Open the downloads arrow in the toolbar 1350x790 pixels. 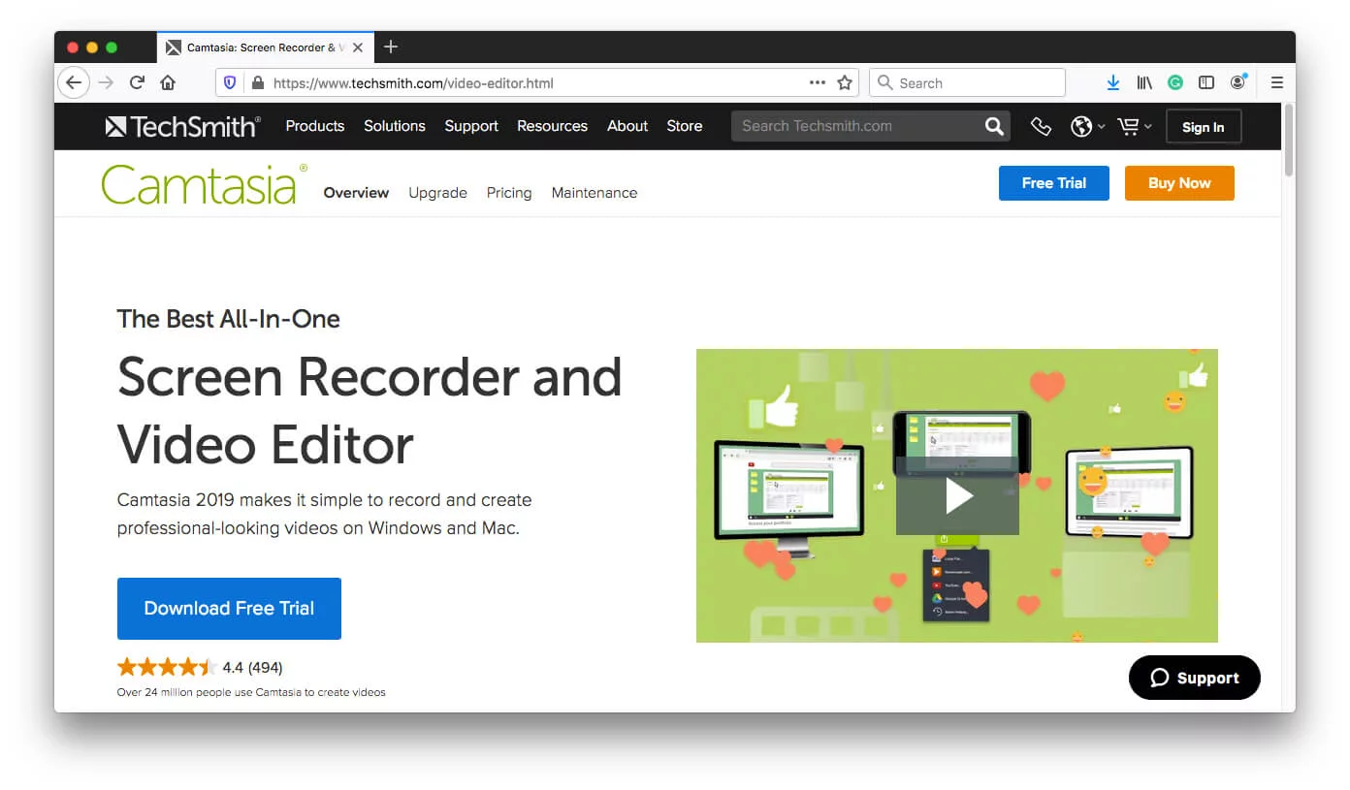click(x=1113, y=83)
